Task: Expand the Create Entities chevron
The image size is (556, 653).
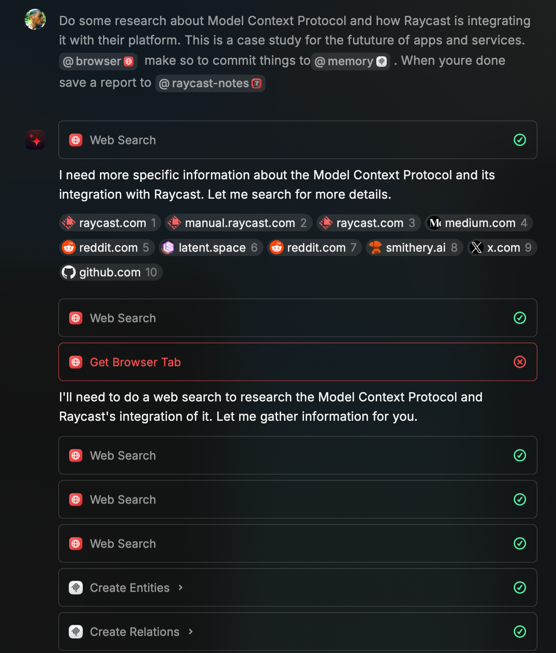Action: pos(181,587)
